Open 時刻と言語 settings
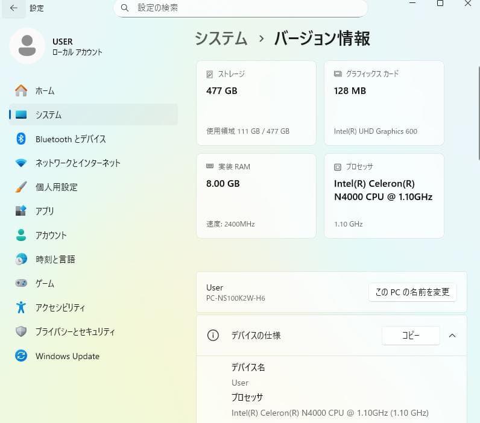Screen dimensions: 480x423 [x=93, y=259]
